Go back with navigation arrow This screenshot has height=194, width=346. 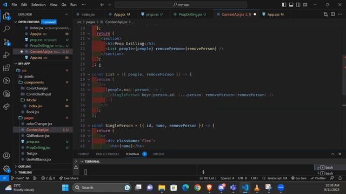(x=102, y=5)
